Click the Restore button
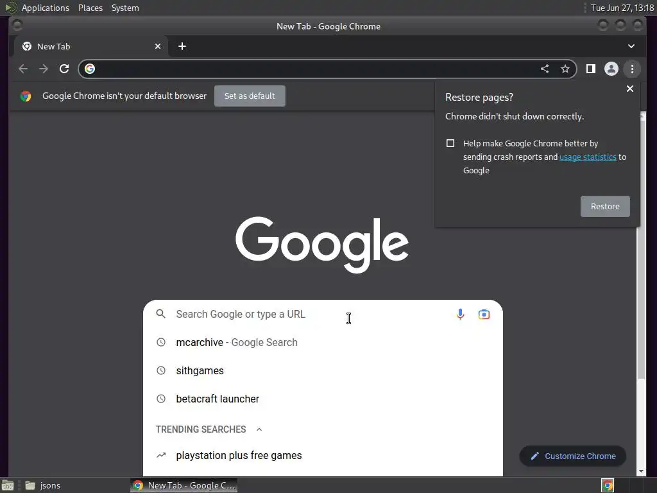 pos(604,206)
